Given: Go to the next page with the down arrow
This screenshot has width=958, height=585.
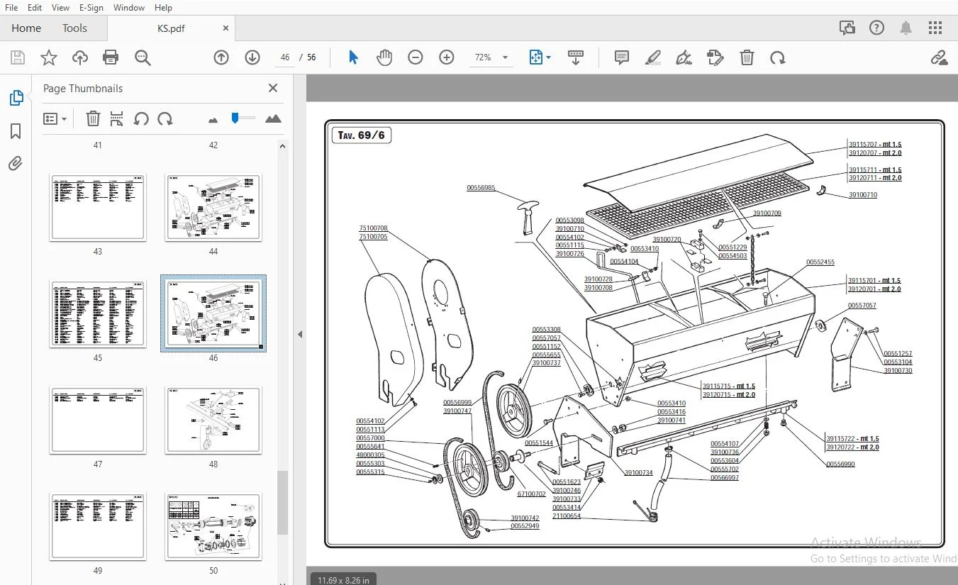Looking at the screenshot, I should click(252, 57).
